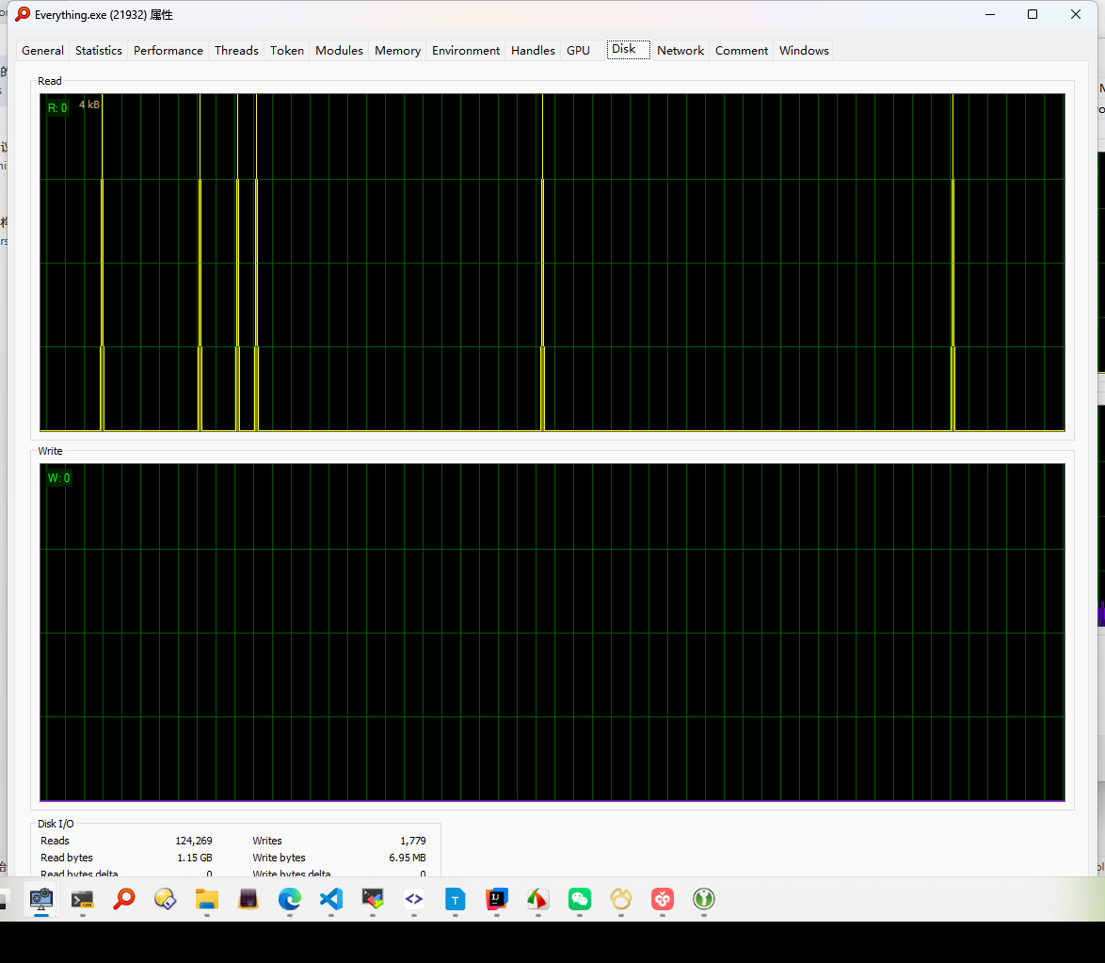The image size is (1105, 963).
Task: Switch to the Performance tab
Action: click(168, 51)
